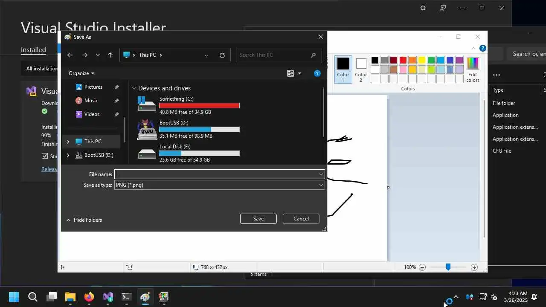Open the view options dropdown arrow
546x307 pixels.
[299, 73]
